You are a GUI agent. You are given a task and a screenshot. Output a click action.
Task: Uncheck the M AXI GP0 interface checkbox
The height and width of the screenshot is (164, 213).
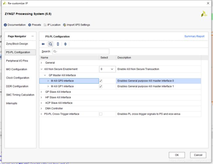point(101,81)
